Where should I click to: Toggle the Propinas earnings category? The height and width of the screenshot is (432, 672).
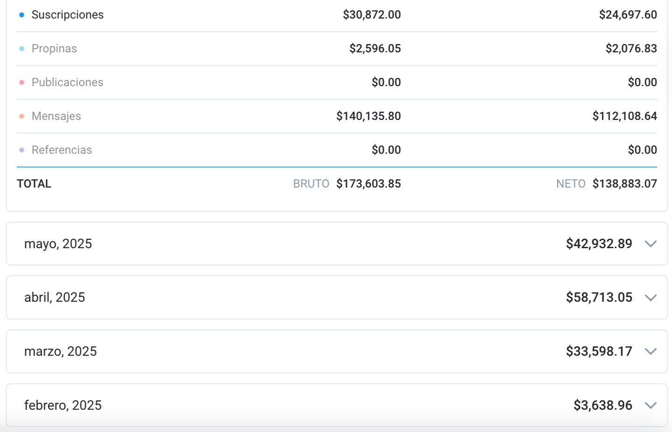[x=54, y=49]
